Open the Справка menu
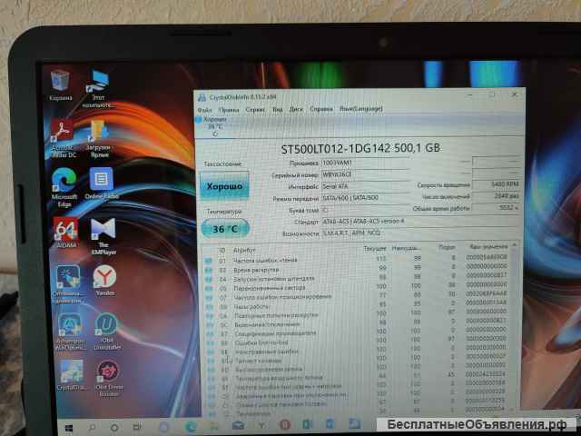This screenshot has width=581, height=436. coord(321,109)
